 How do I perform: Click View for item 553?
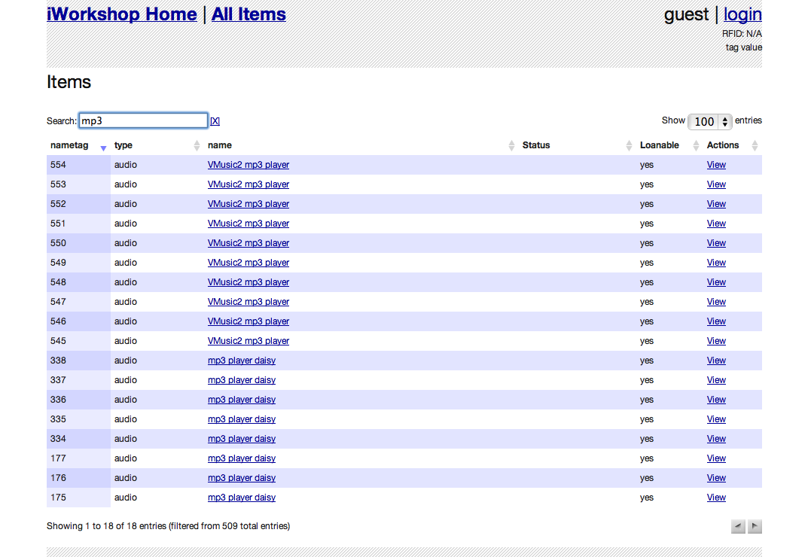[x=716, y=184]
